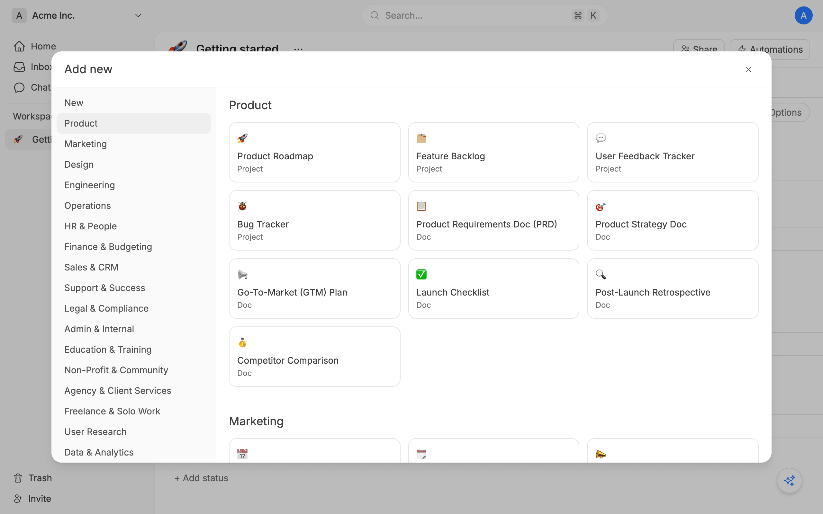Open the HR & People category

click(134, 226)
